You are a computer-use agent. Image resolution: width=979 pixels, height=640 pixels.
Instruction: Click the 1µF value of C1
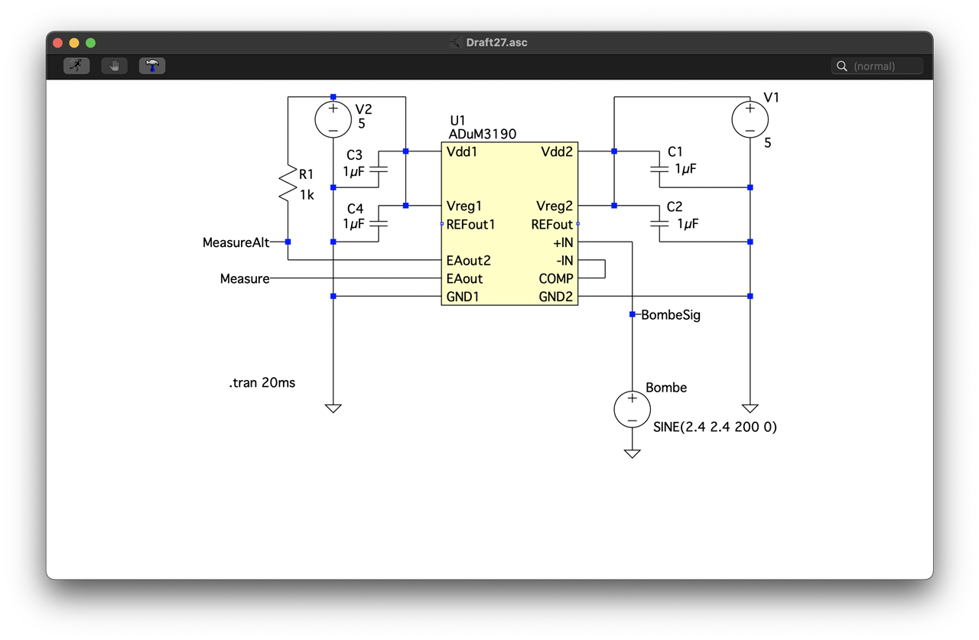click(685, 169)
